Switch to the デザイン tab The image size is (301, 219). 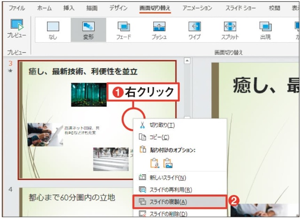click(x=119, y=8)
